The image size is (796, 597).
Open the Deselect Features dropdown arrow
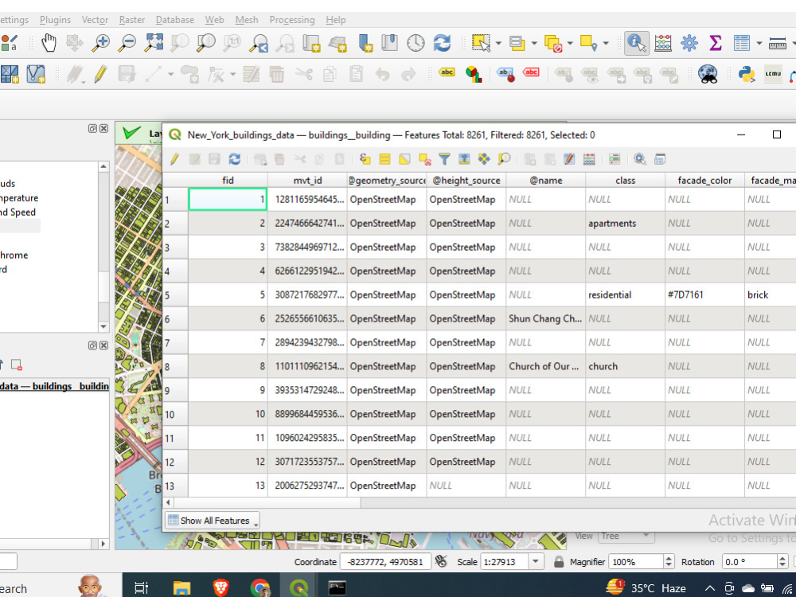point(570,43)
